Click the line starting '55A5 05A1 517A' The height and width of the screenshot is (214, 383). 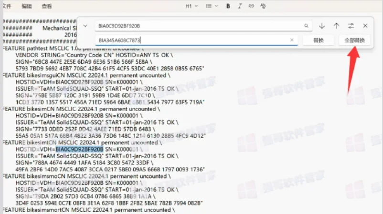click(x=110, y=136)
